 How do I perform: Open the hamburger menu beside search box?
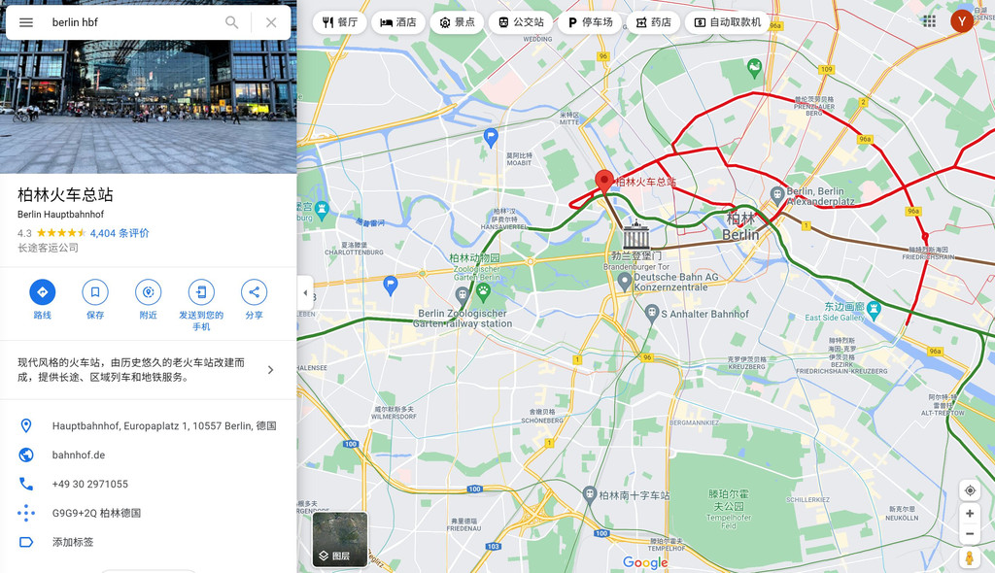pyautogui.click(x=26, y=22)
